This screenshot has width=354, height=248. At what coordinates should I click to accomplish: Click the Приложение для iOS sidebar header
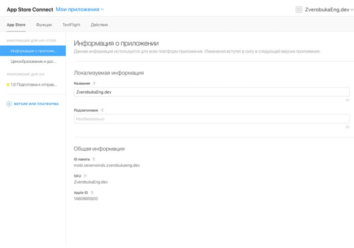click(x=25, y=74)
